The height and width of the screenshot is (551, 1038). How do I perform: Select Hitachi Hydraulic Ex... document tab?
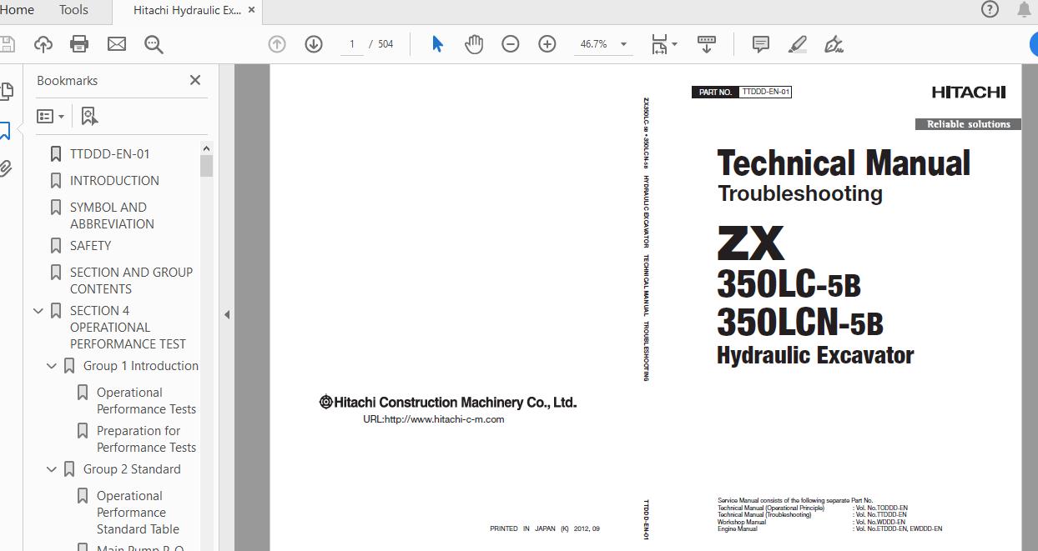[188, 10]
